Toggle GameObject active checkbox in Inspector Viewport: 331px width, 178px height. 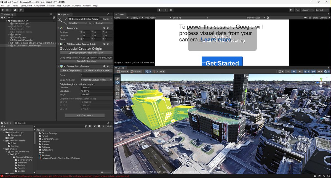(x=66, y=19)
